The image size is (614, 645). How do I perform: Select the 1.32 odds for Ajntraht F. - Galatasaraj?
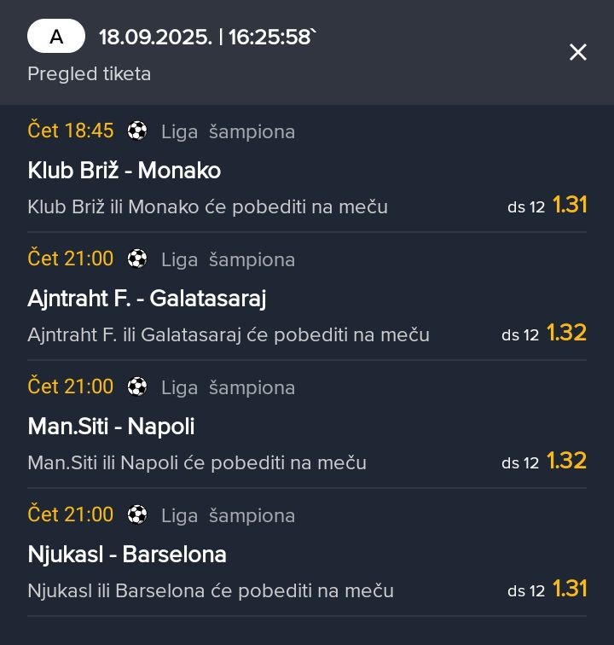[566, 333]
